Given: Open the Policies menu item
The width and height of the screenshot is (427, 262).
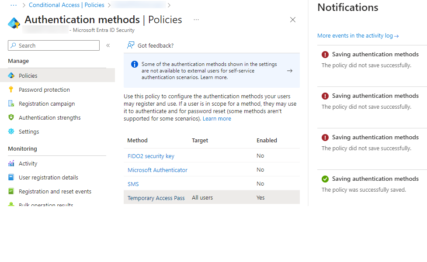Looking at the screenshot, I should 57,76.
